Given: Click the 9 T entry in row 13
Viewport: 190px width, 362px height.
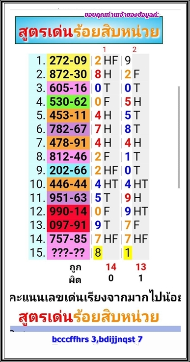Looking at the screenshot, I should tap(103, 225).
